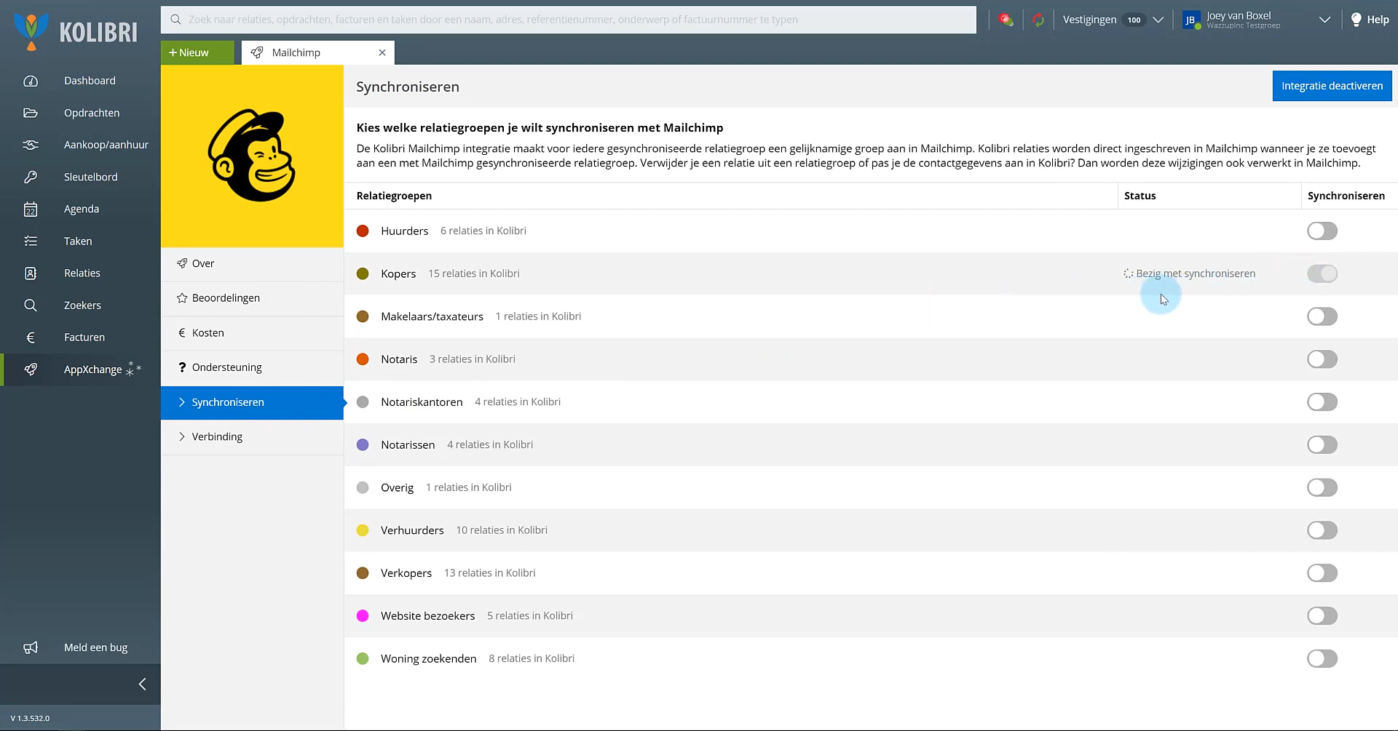Click the yellow Verhuurders color dot
The image size is (1398, 731).
363,530
